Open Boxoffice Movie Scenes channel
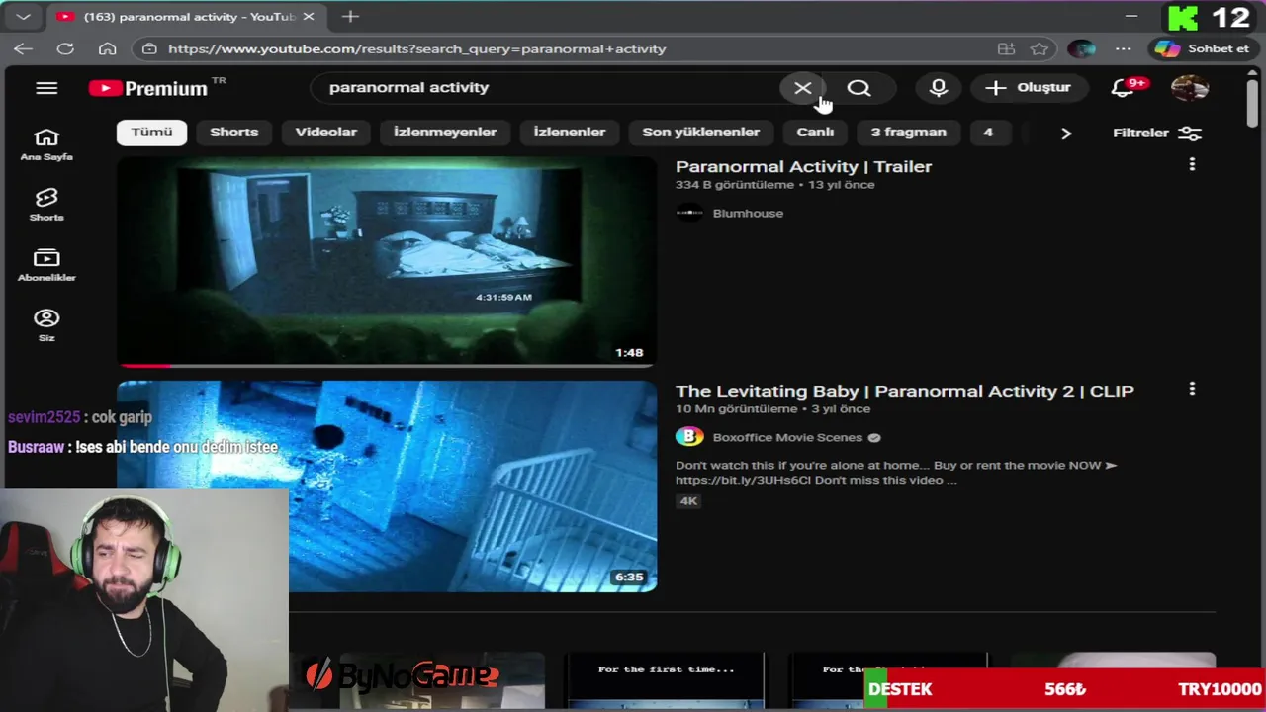This screenshot has height=712, width=1266. click(788, 437)
